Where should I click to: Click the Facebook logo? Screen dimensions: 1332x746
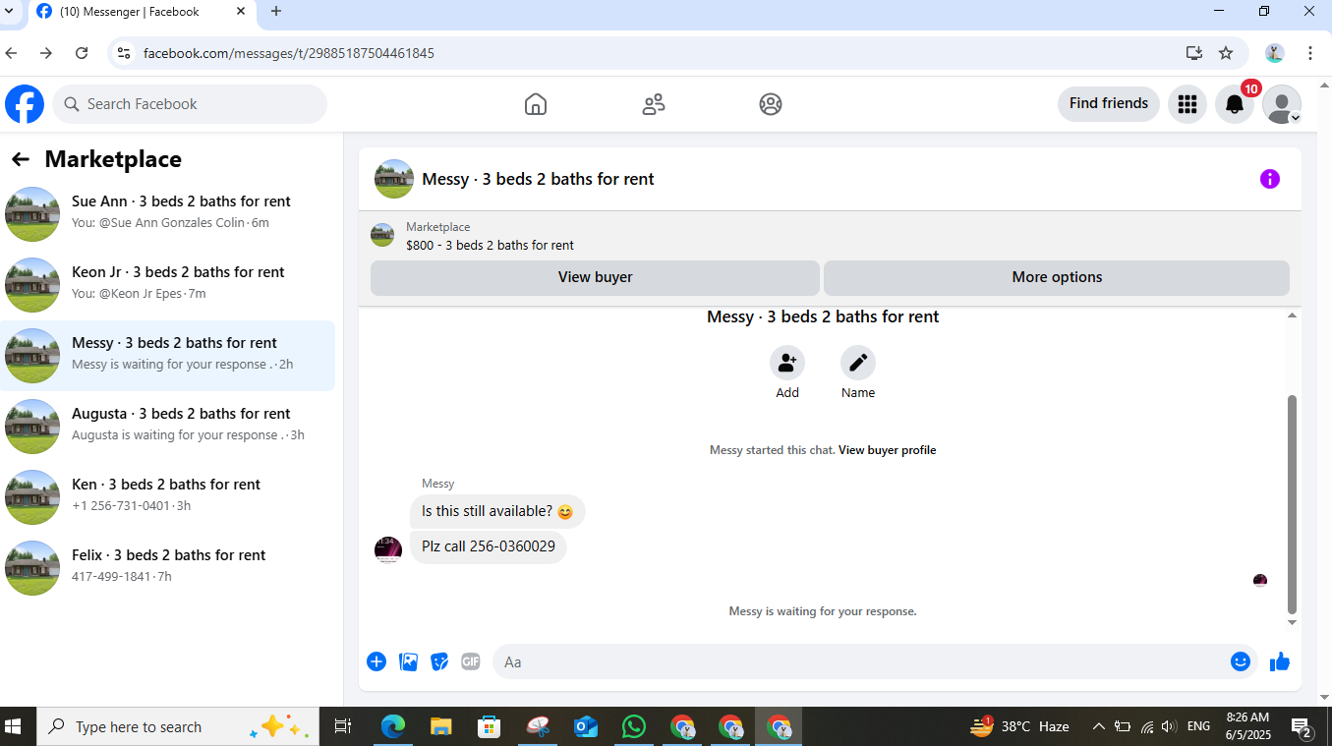tap(25, 104)
